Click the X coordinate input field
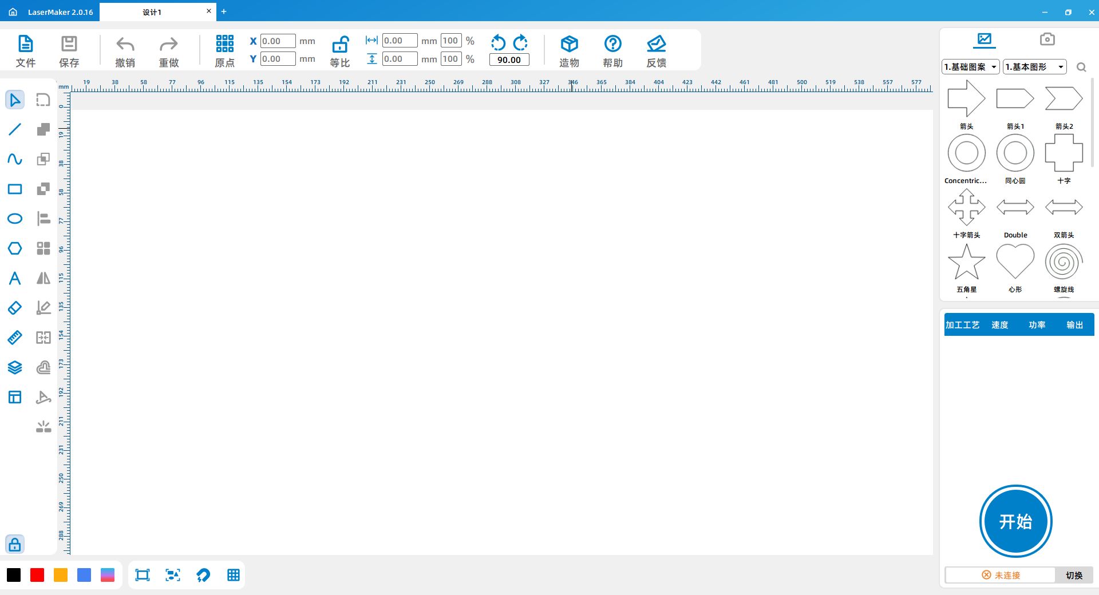This screenshot has width=1099, height=595. click(278, 41)
